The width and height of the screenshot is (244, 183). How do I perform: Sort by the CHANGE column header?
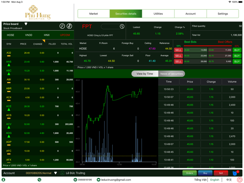(x=38, y=44)
